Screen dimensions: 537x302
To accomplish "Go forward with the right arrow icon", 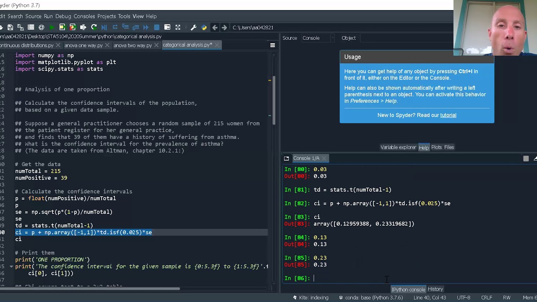I will tap(224, 27).
